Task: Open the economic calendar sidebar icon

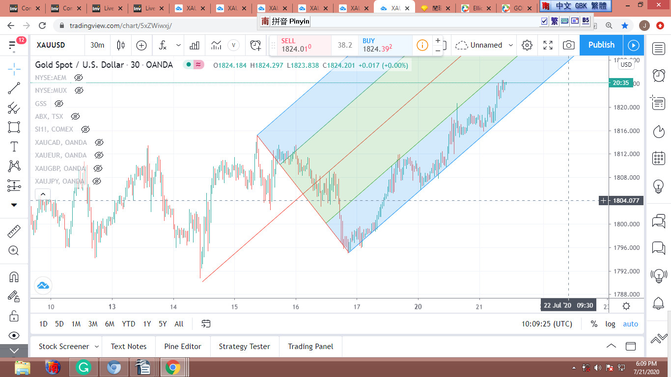Action: pos(658,159)
